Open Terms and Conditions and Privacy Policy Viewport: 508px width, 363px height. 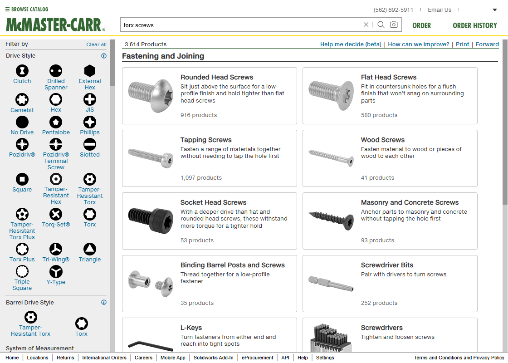click(x=459, y=358)
